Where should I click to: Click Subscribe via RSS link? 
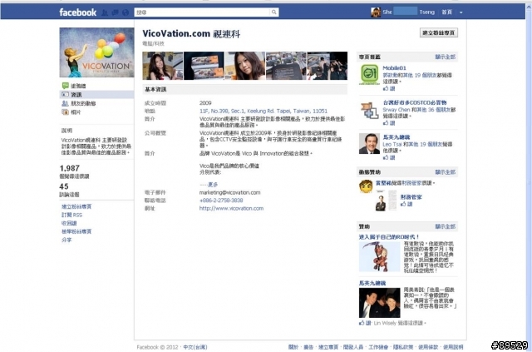pos(72,215)
